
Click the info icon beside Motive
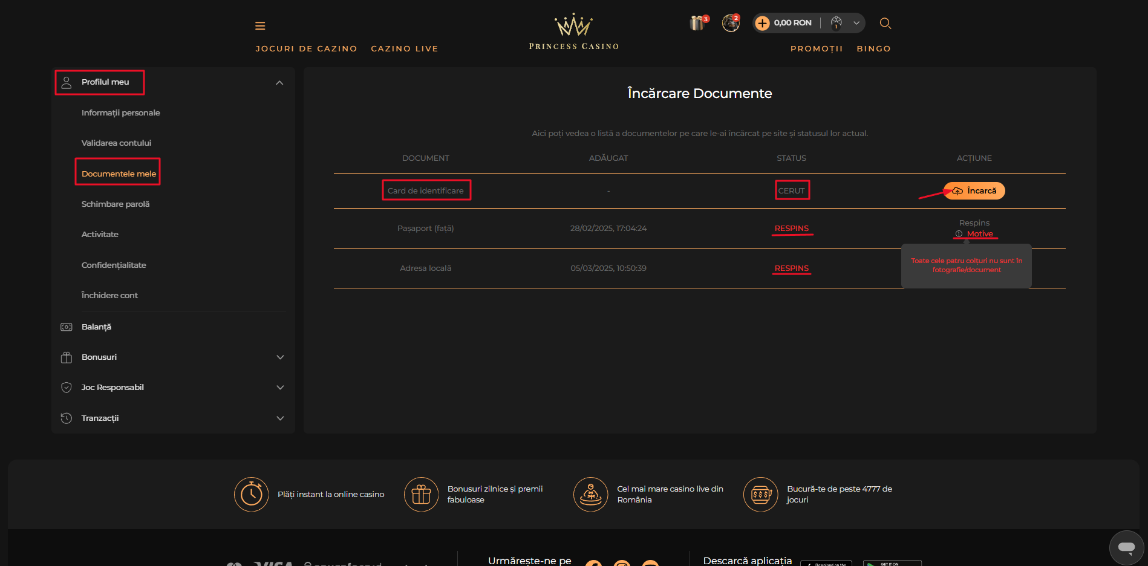click(x=959, y=234)
